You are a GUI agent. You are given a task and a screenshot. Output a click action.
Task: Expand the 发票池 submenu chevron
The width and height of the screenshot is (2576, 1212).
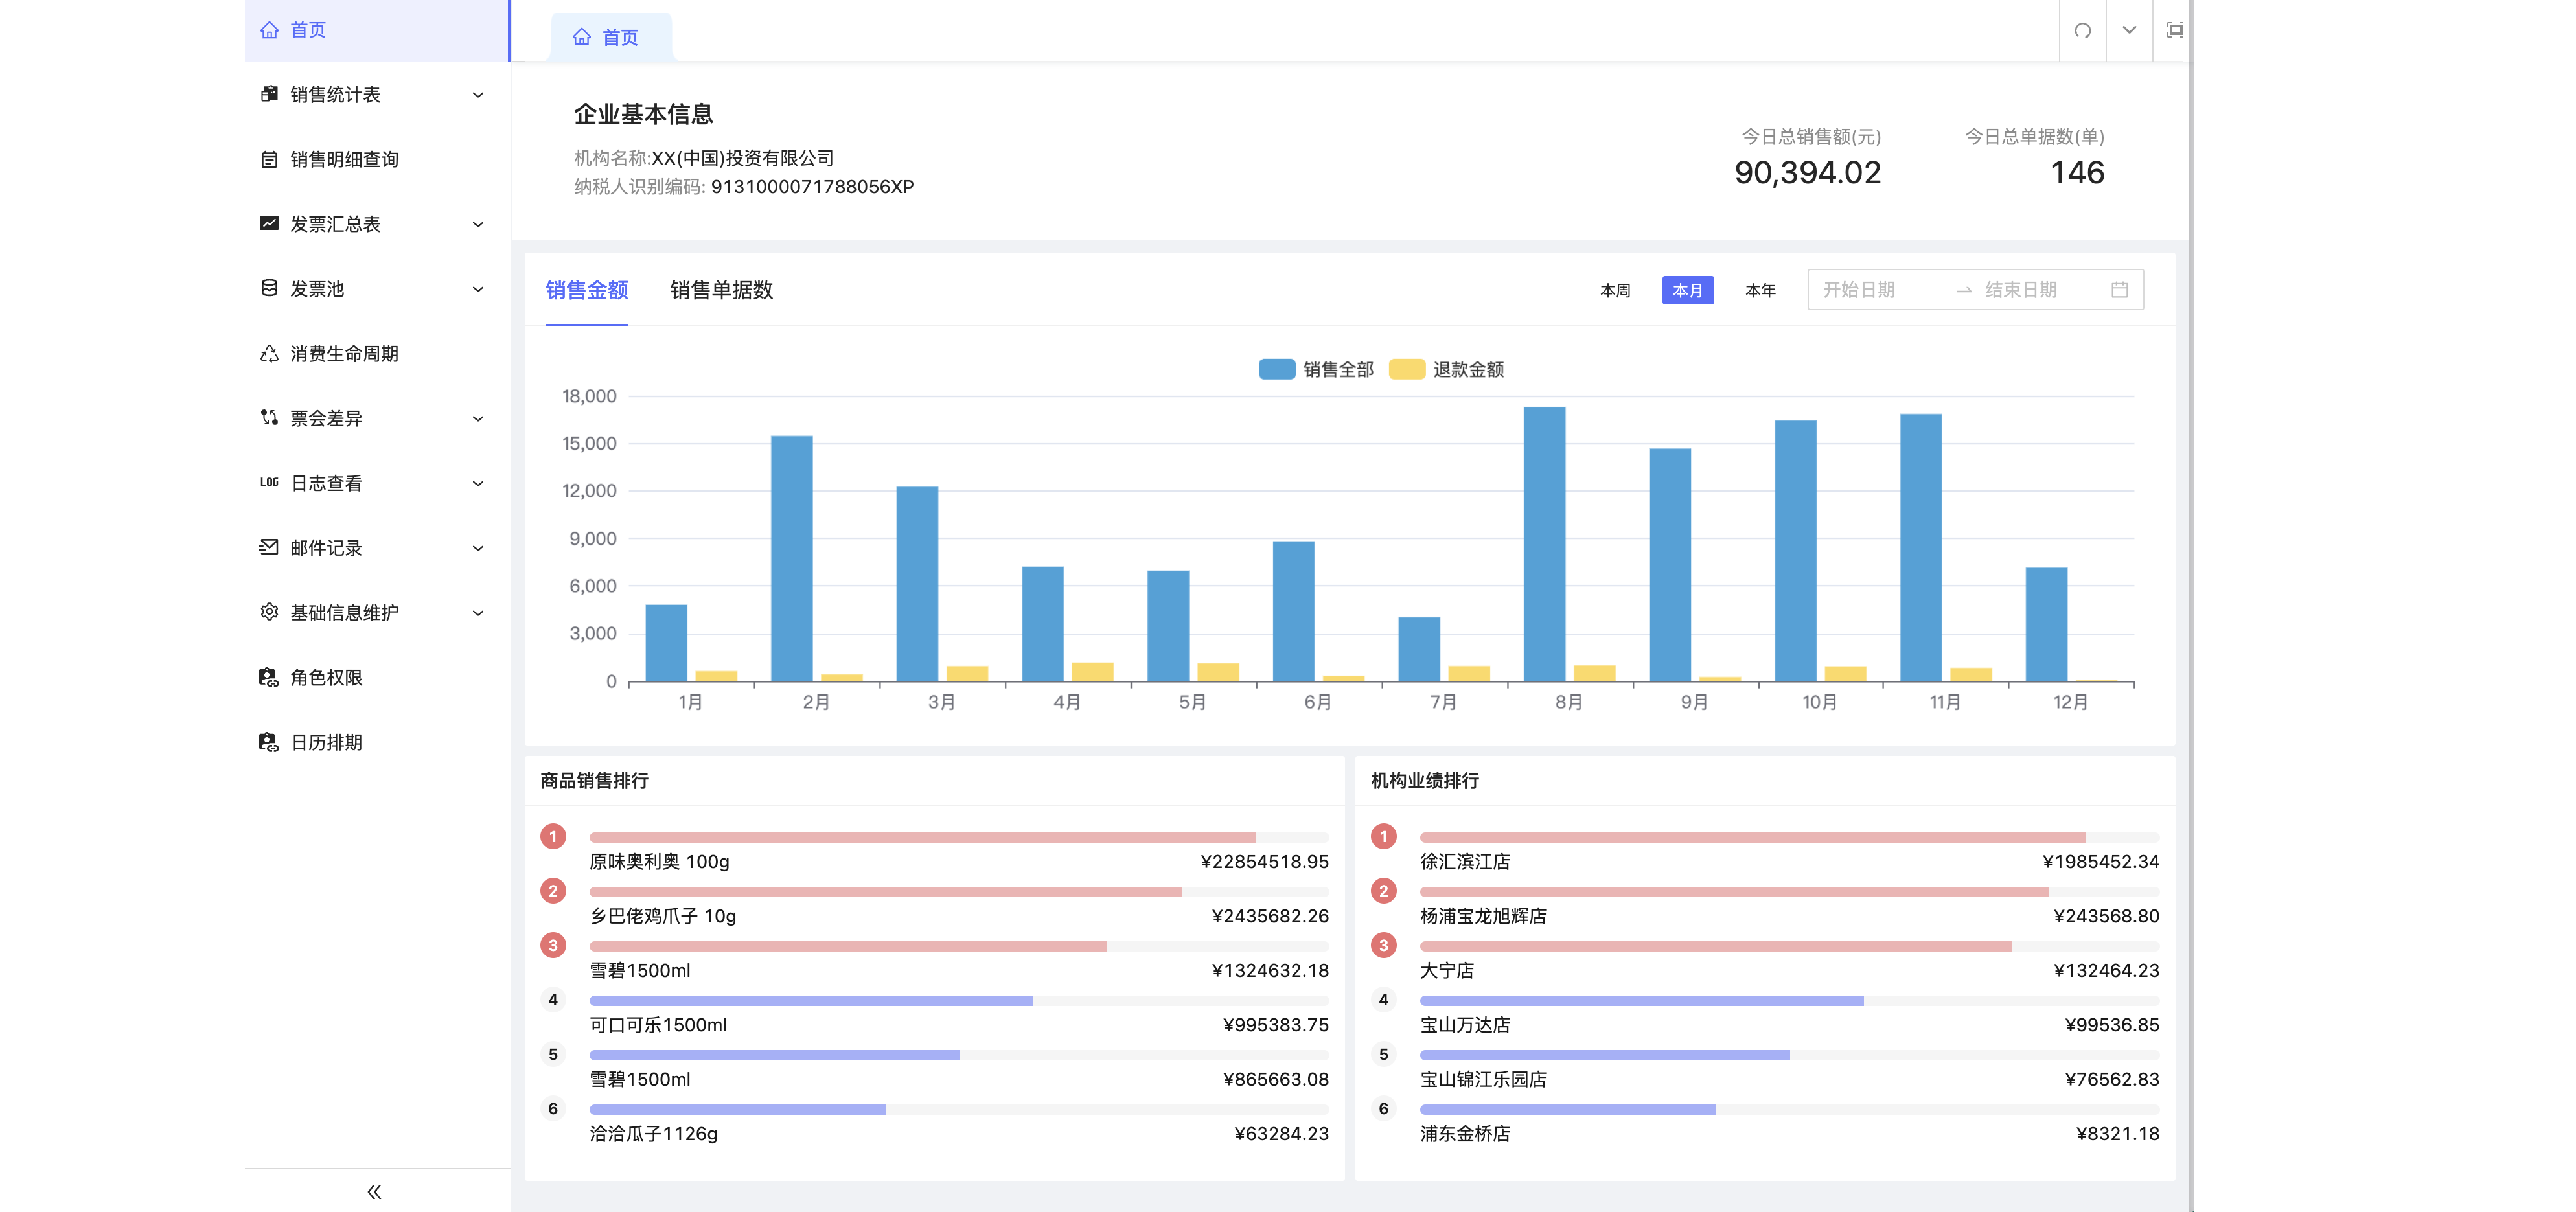[478, 289]
